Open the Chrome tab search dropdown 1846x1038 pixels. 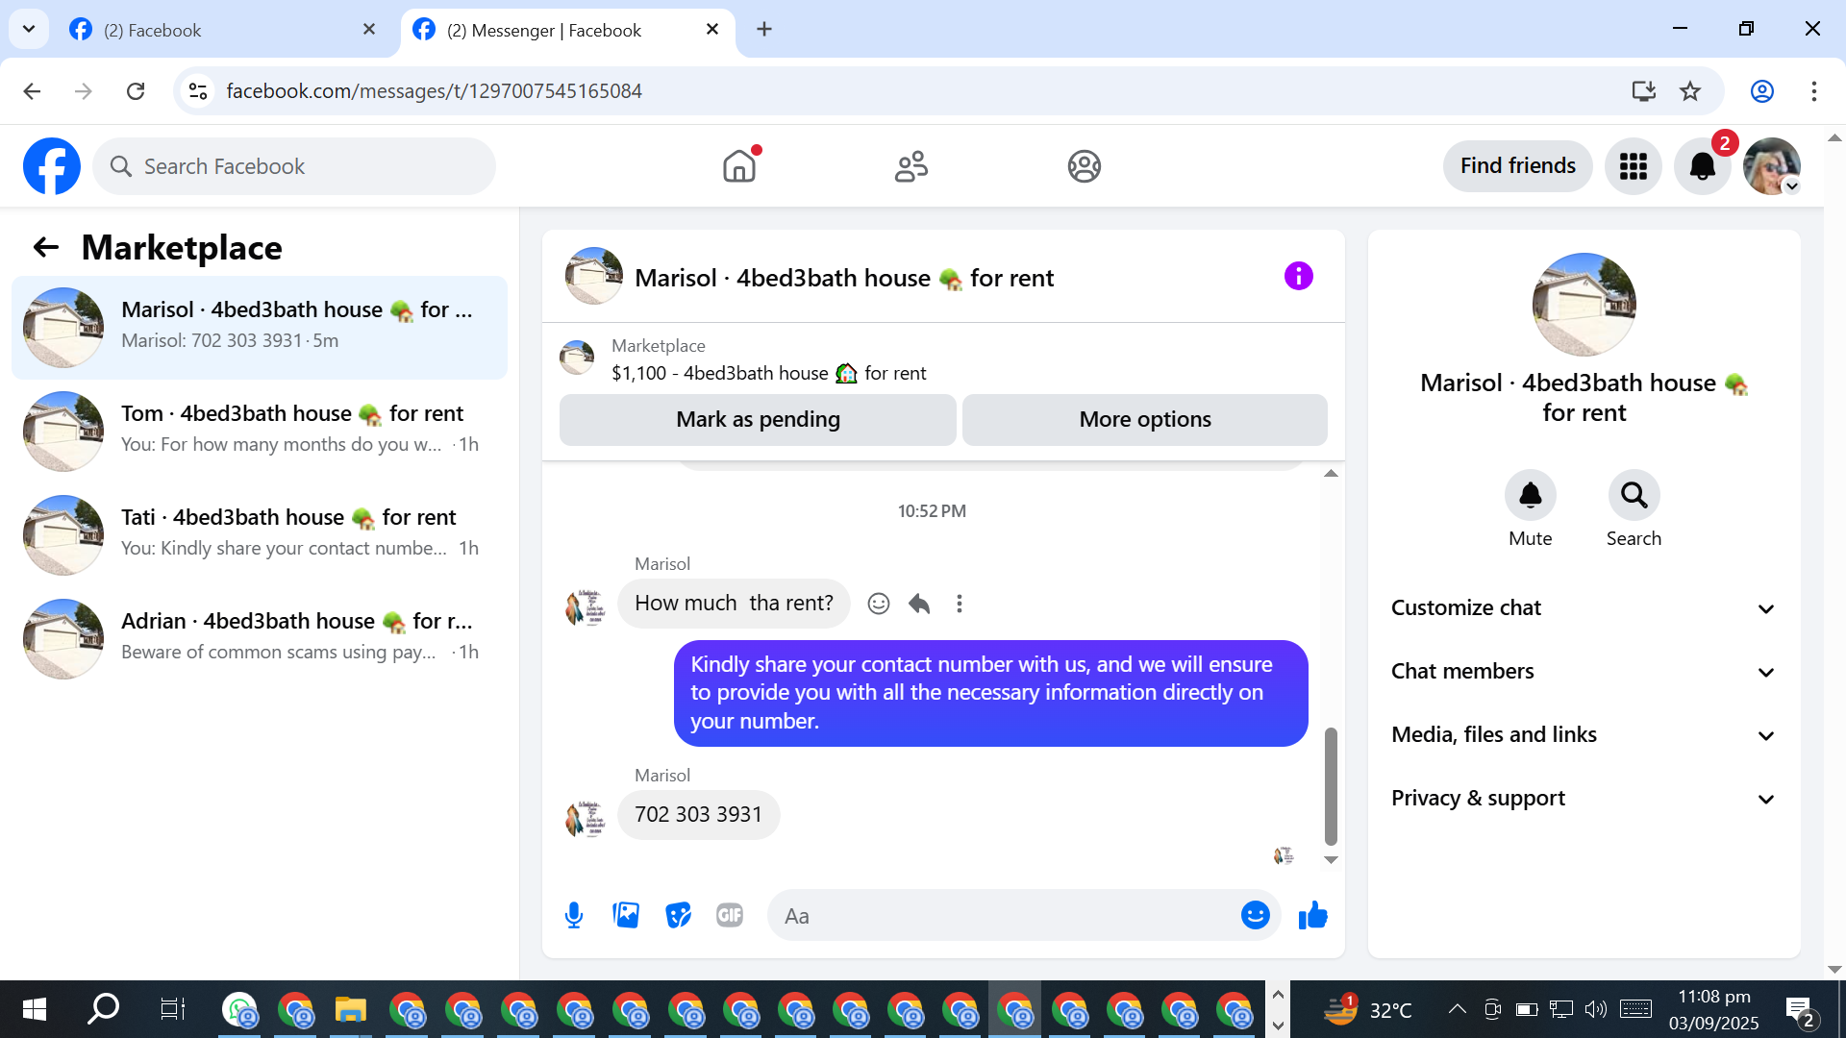tap(29, 29)
